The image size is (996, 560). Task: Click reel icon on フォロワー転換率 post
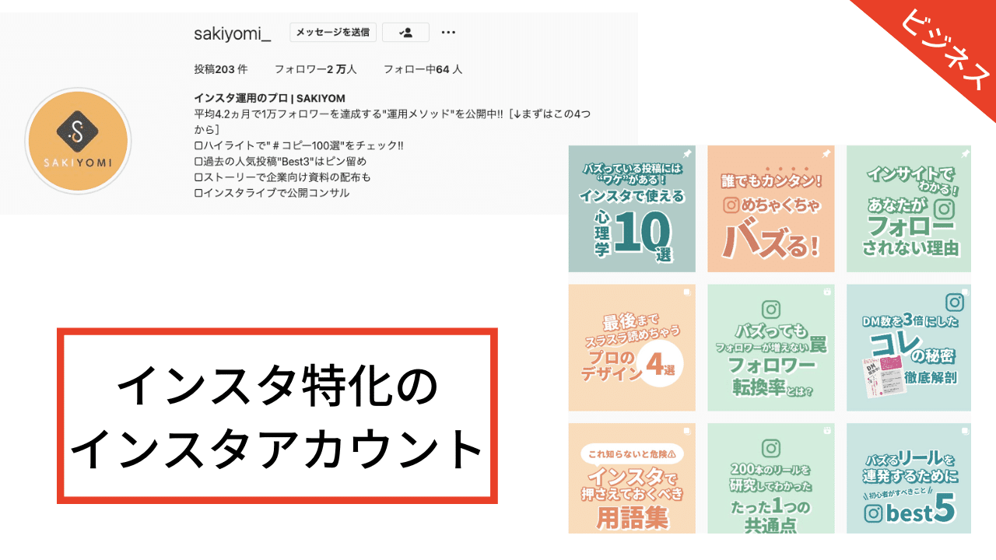pyautogui.click(x=826, y=292)
